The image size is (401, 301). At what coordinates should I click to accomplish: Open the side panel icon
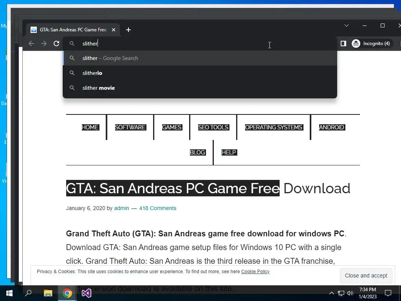343,44
